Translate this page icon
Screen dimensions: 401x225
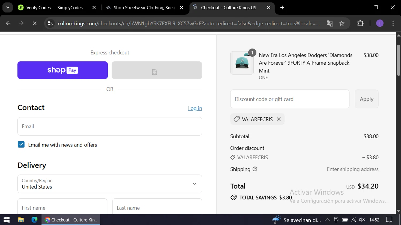pyautogui.click(x=330, y=23)
